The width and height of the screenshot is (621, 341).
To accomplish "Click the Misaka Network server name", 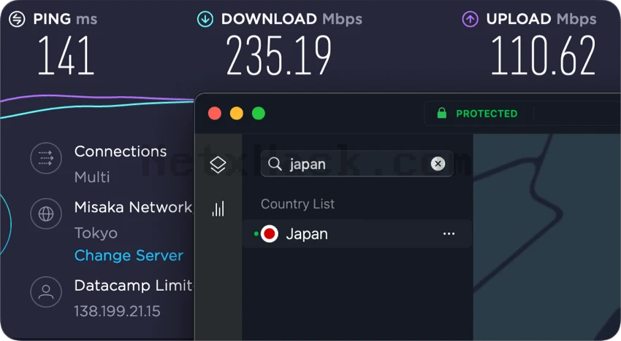I will pyautogui.click(x=133, y=207).
